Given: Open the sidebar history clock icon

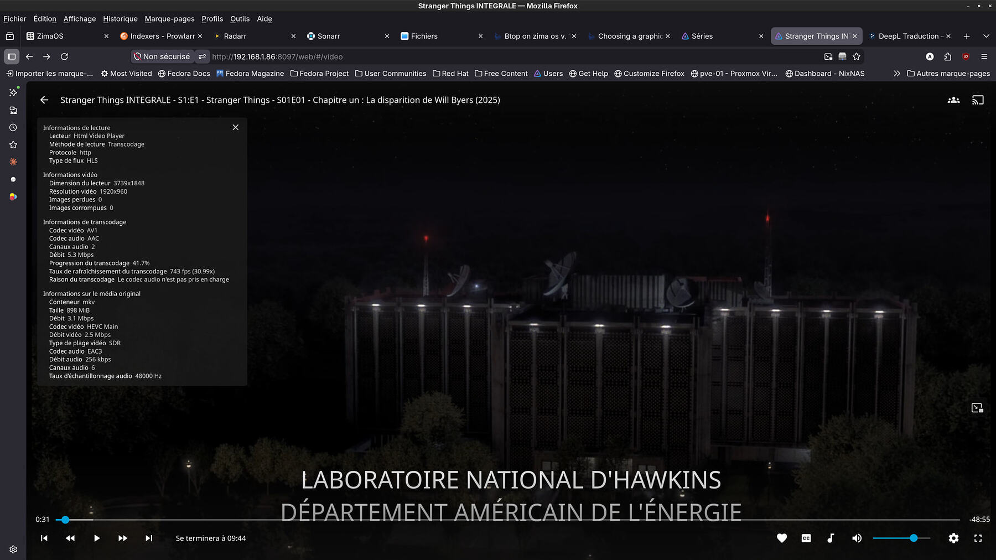Looking at the screenshot, I should 13,127.
